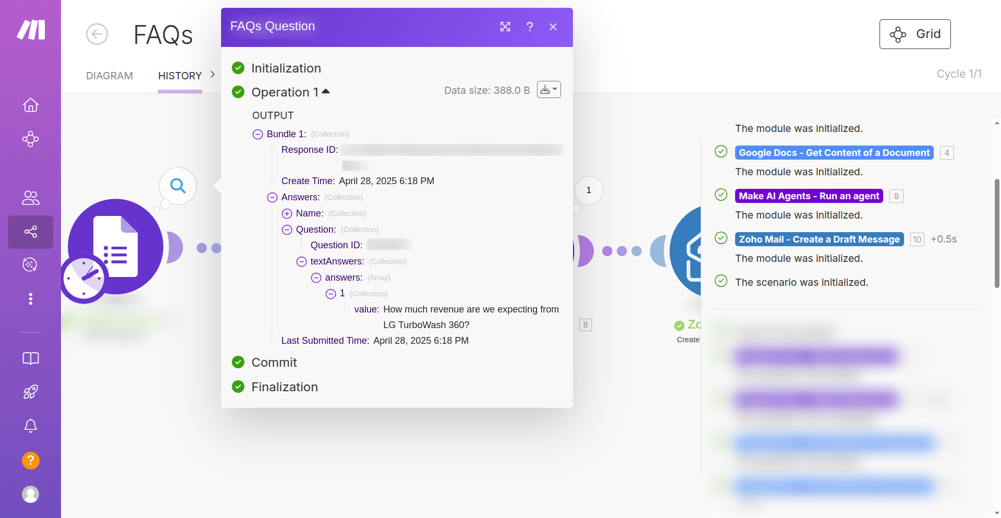Viewport: 1001px width, 518px height.
Task: Open the Scenarios share icon in sidebar
Action: pos(30,232)
